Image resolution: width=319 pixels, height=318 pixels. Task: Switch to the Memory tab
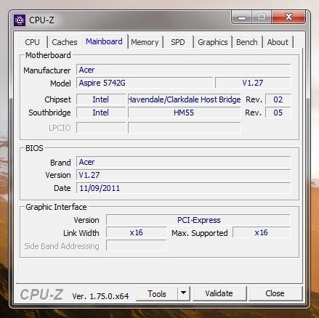click(145, 42)
